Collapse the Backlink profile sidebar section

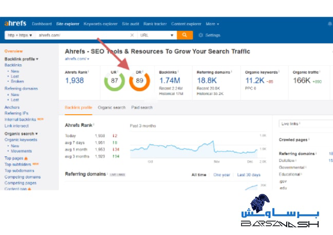(22, 59)
